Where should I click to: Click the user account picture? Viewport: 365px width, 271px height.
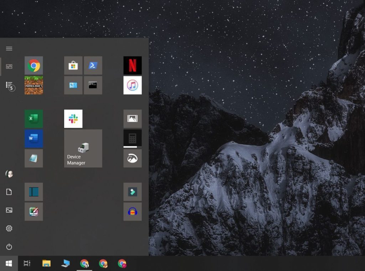point(10,174)
